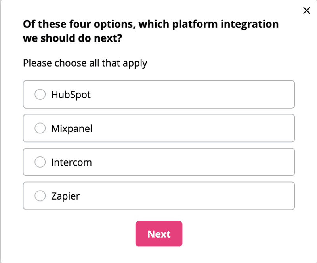Submit your answer using Next
The height and width of the screenshot is (263, 317).
coord(158,234)
